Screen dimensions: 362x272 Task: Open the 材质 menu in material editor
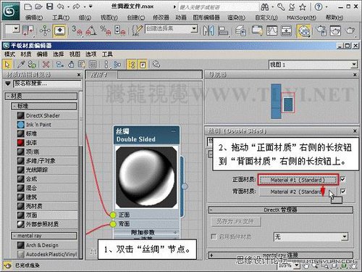click(26, 54)
